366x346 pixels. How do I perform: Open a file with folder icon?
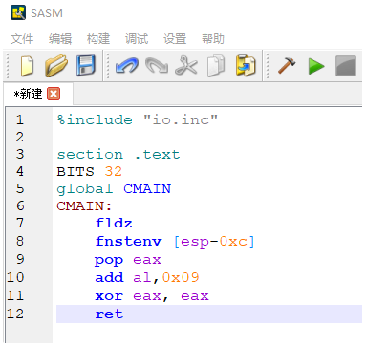click(55, 66)
